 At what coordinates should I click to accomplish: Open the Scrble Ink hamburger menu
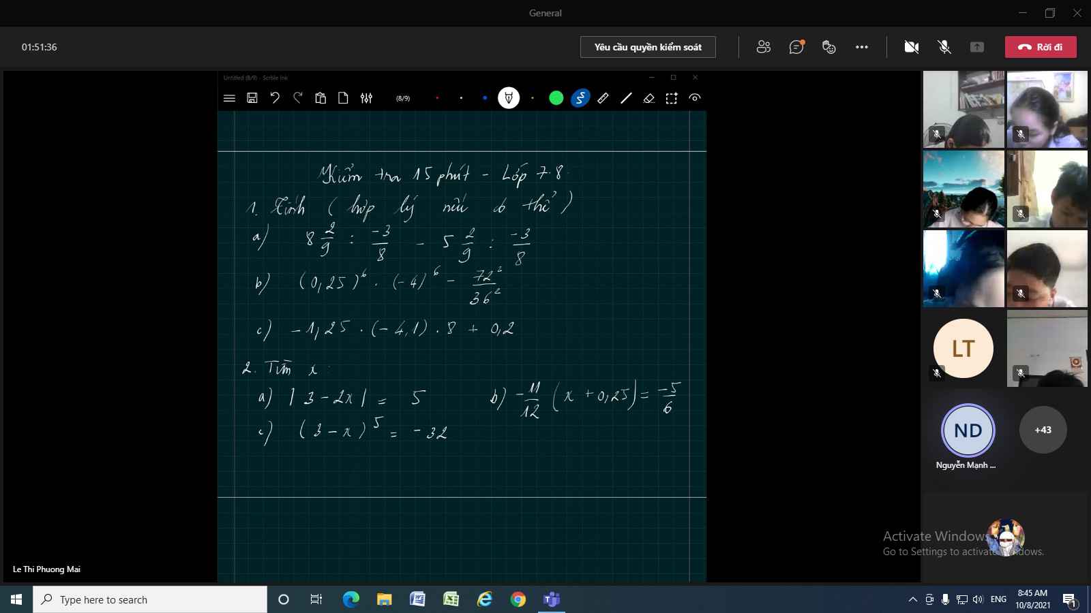pos(229,98)
